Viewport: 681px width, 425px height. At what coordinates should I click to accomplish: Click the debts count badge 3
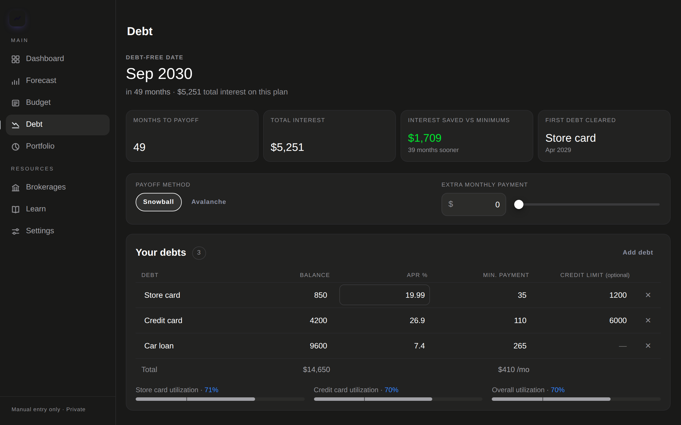click(x=199, y=253)
